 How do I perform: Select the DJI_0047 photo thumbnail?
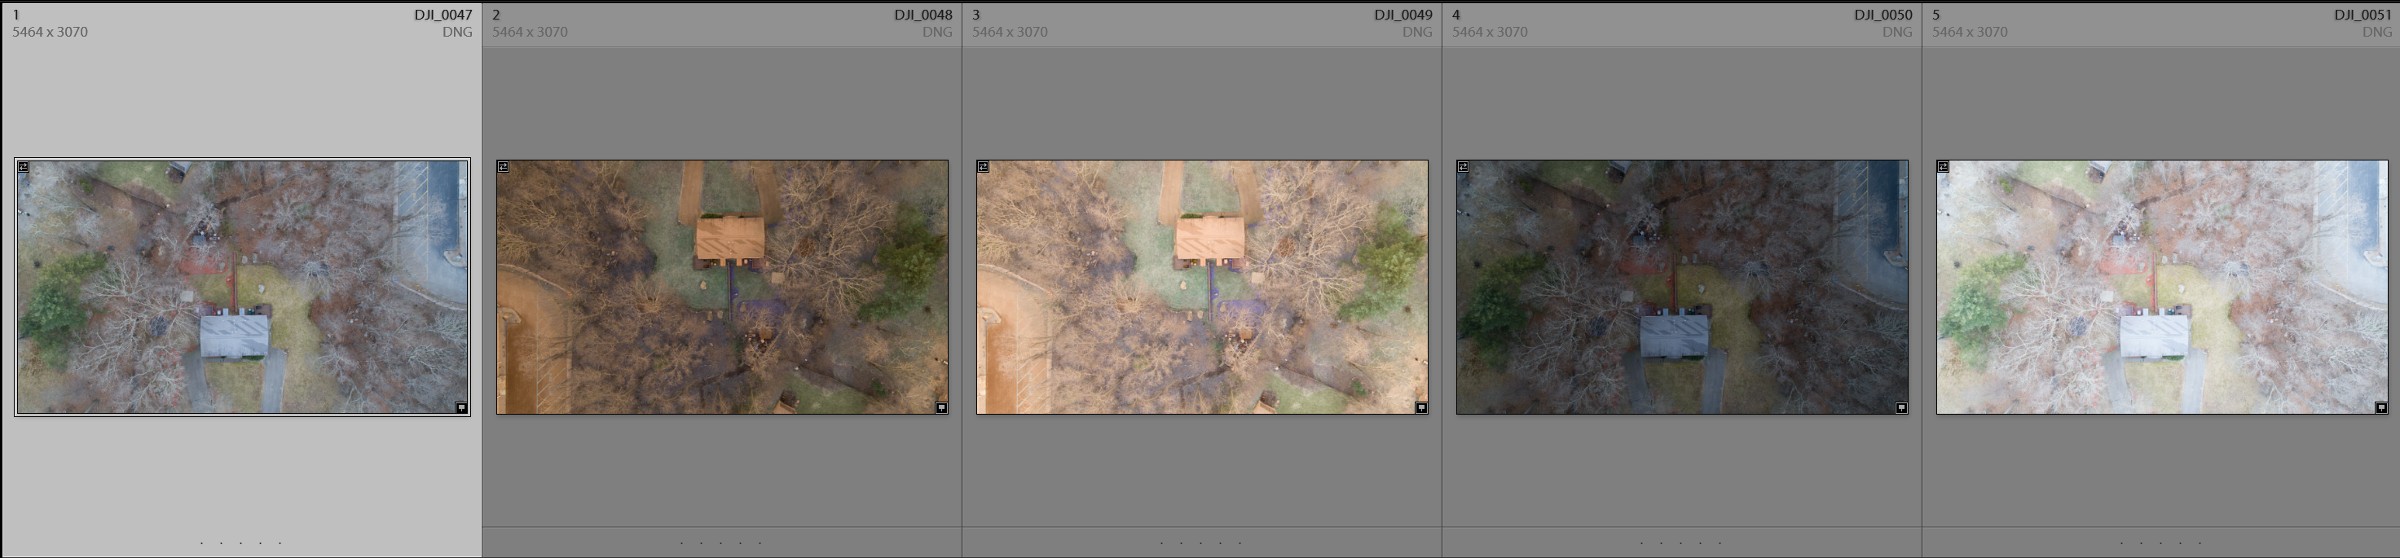pyautogui.click(x=242, y=287)
